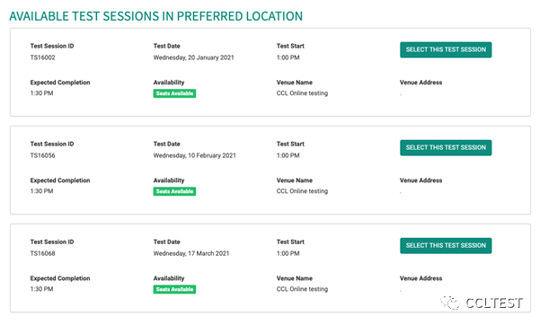Click the date Wednesday, 17 March 2021
Screen dimensions: 540x325
191,253
